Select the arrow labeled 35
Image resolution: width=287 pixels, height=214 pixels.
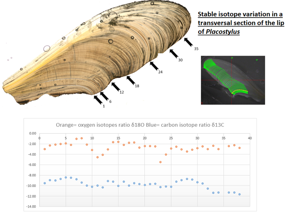point(189,42)
